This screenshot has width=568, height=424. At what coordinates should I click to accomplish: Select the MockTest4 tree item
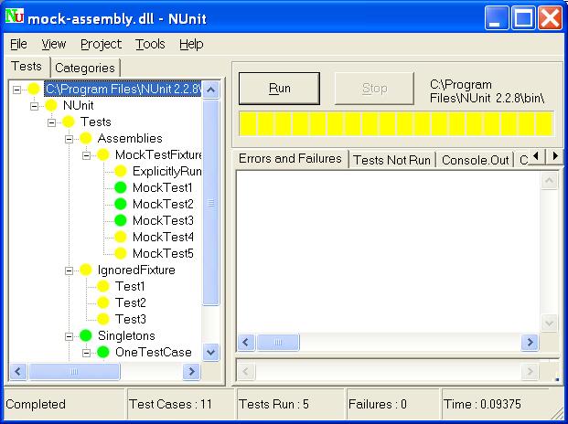click(x=163, y=237)
